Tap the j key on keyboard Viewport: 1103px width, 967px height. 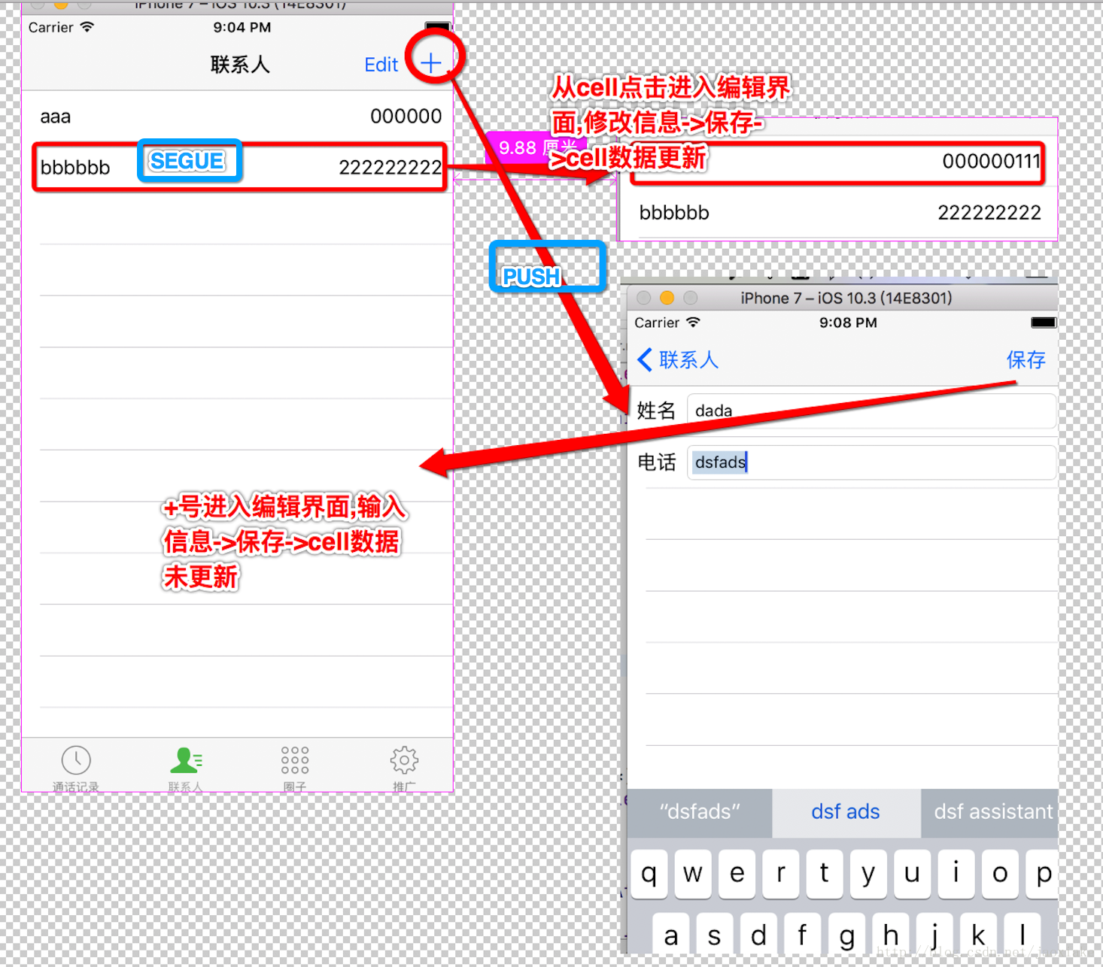coord(934,934)
